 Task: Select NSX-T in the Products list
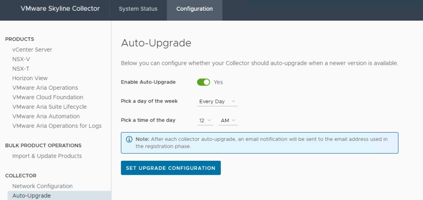click(21, 69)
